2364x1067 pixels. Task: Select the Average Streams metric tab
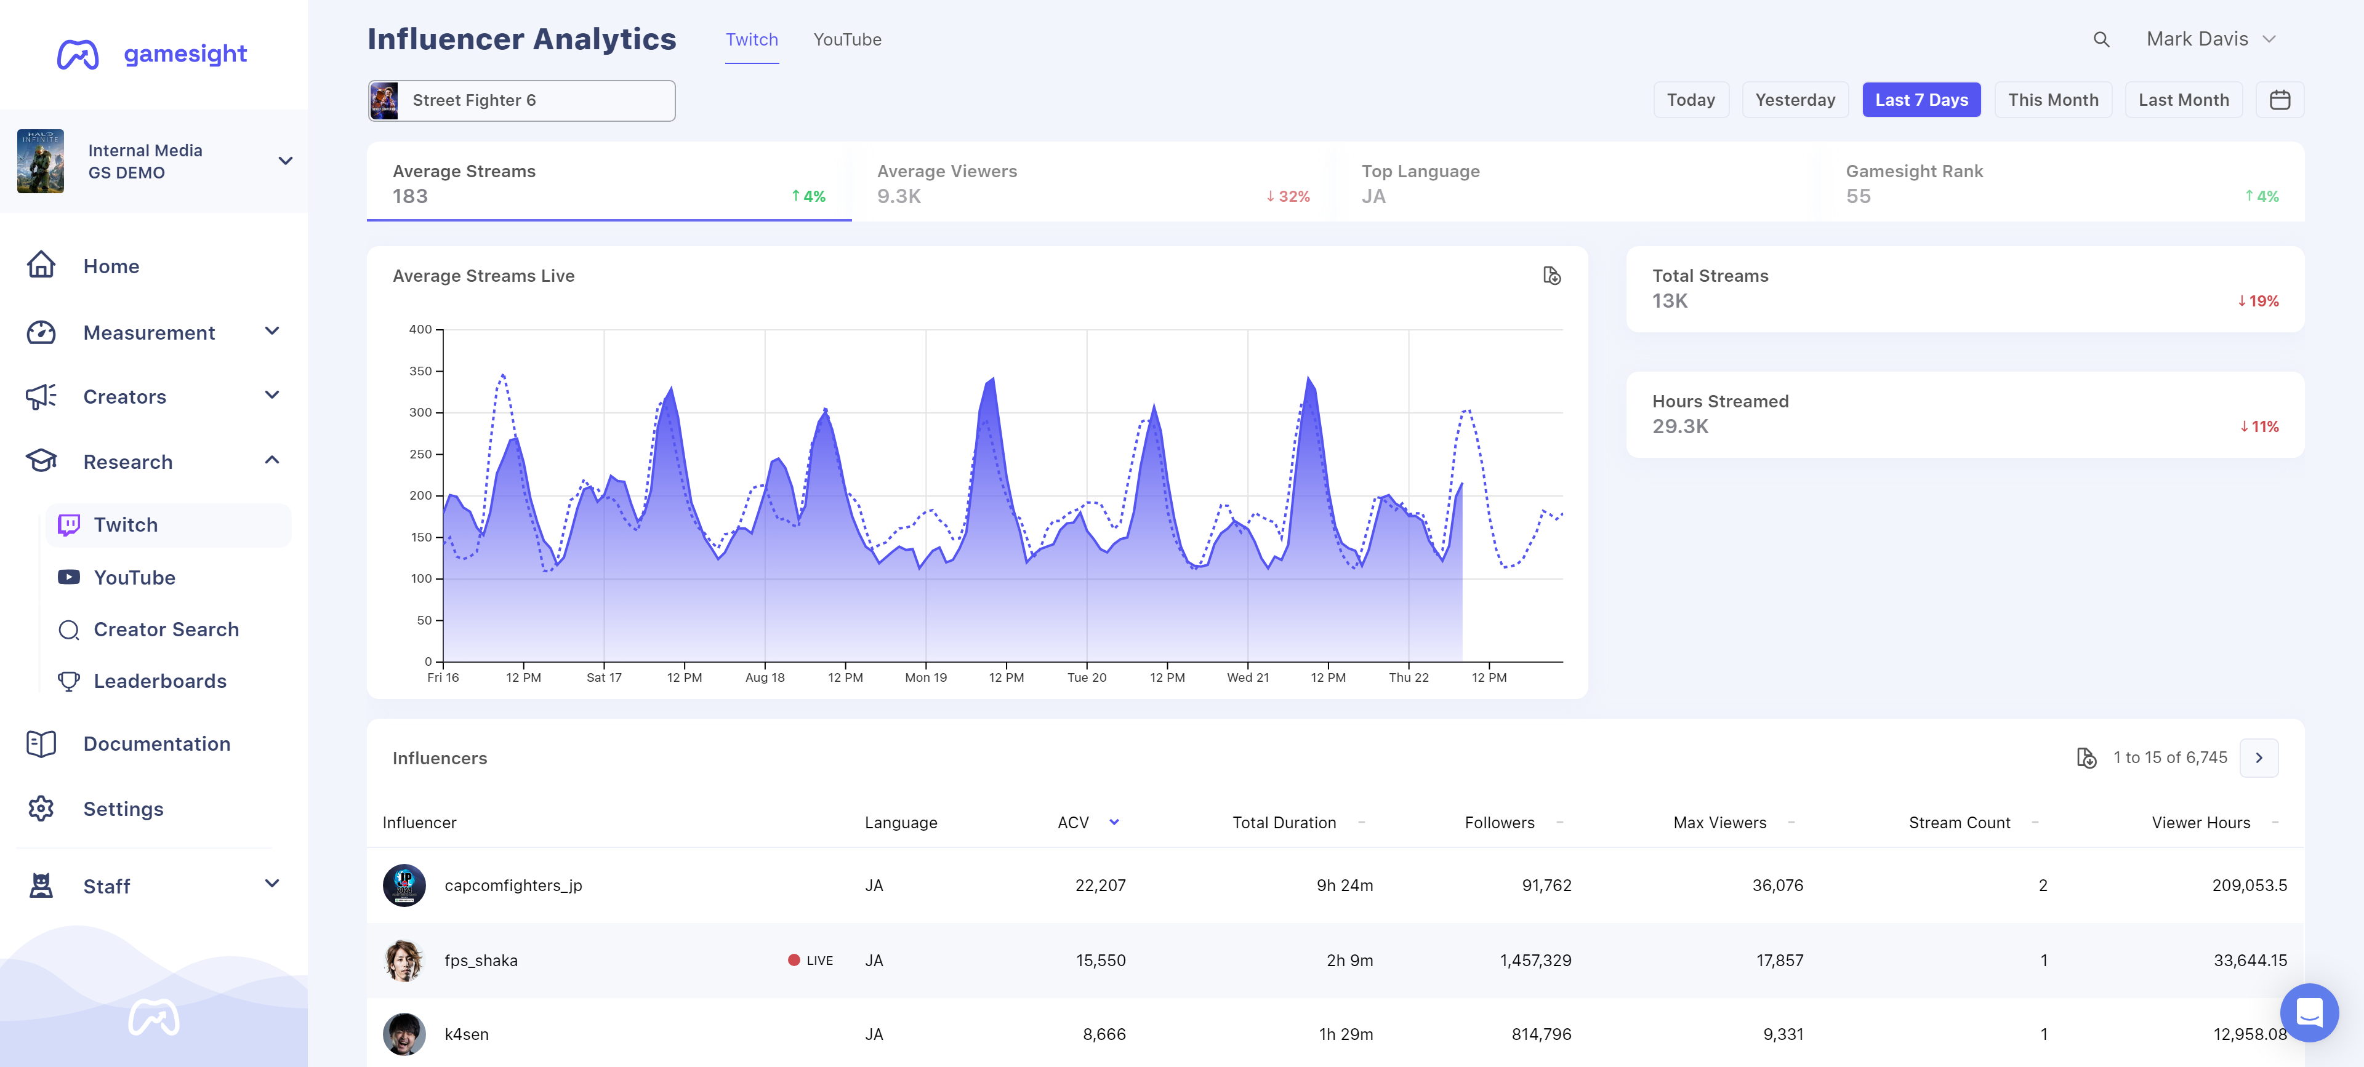point(609,183)
